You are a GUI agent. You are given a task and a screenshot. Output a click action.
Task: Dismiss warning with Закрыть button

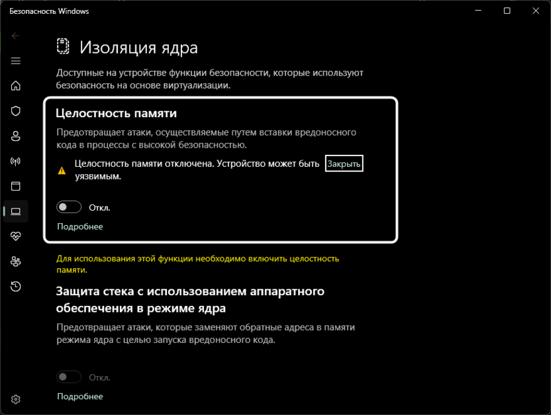tap(344, 163)
